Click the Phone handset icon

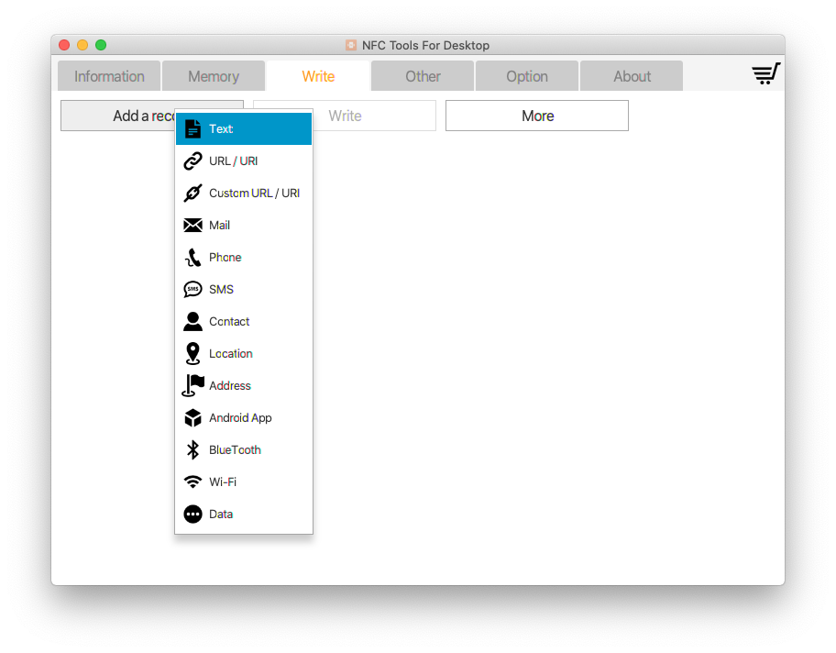click(x=192, y=257)
